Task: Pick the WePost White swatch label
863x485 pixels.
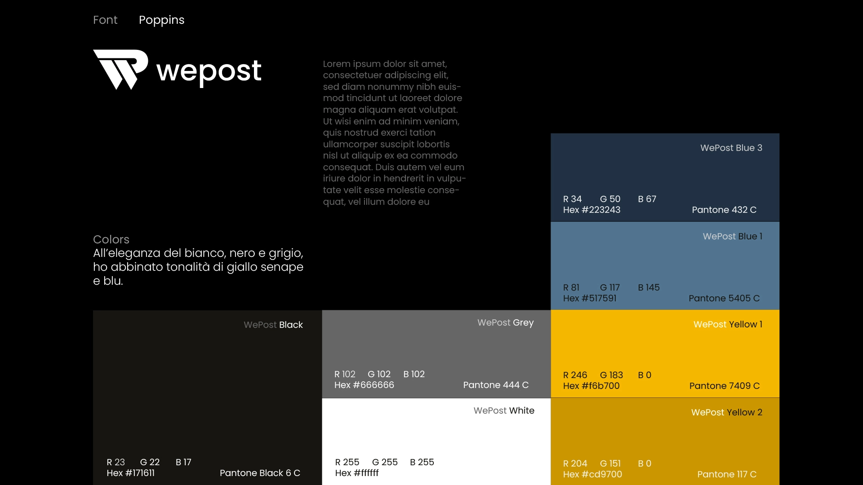Action: click(504, 410)
